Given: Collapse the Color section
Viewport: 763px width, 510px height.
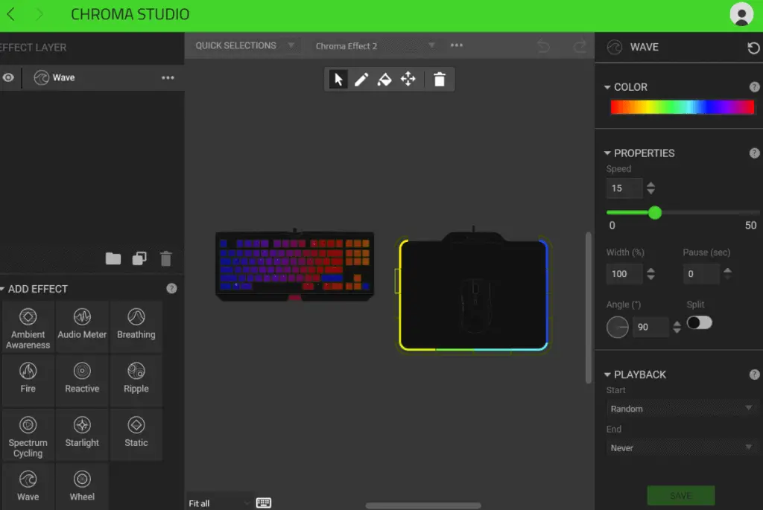Looking at the screenshot, I should pos(607,88).
